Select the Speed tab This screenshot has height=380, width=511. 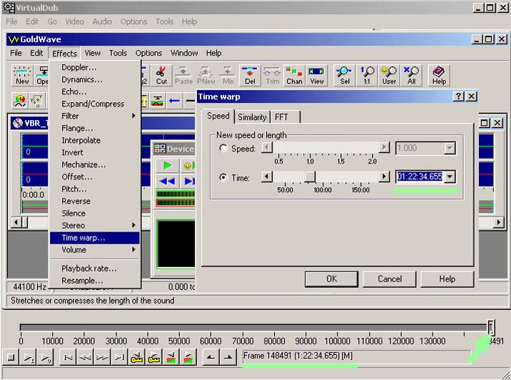coord(218,116)
